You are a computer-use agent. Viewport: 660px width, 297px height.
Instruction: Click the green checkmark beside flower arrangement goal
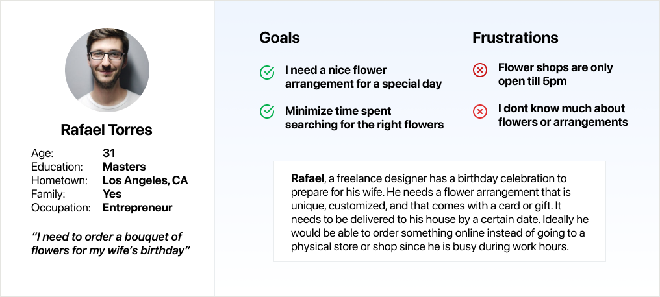pos(267,73)
